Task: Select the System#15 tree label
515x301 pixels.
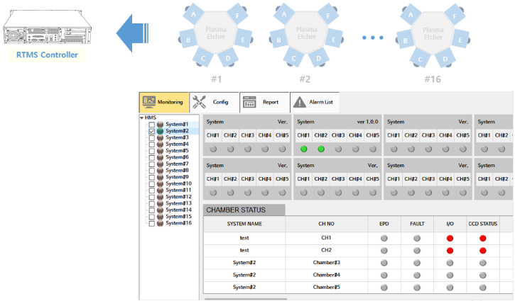Action: point(178,216)
